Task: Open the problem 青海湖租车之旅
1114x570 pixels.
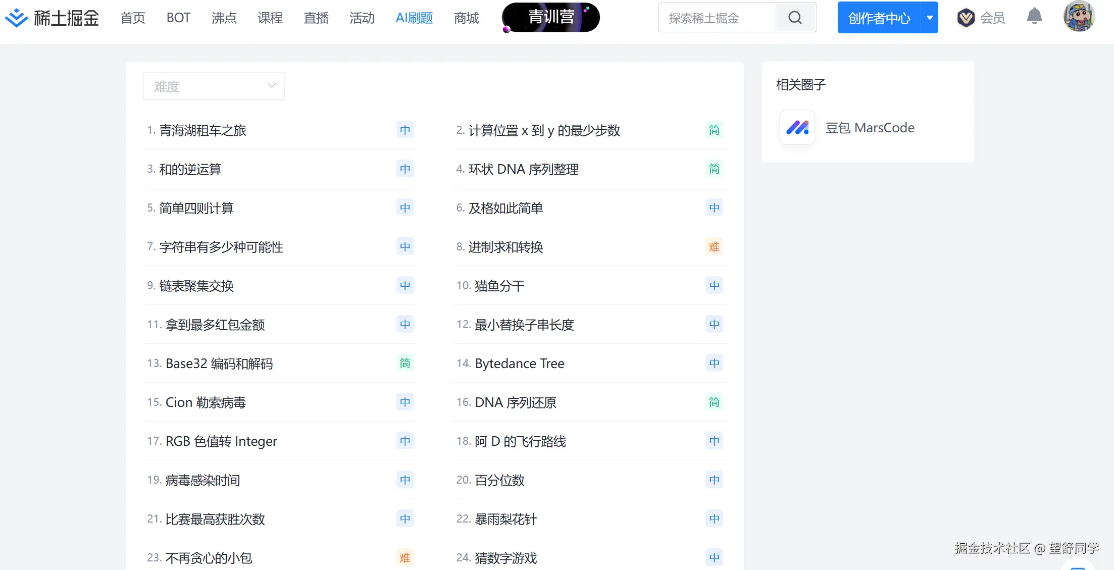Action: click(203, 130)
